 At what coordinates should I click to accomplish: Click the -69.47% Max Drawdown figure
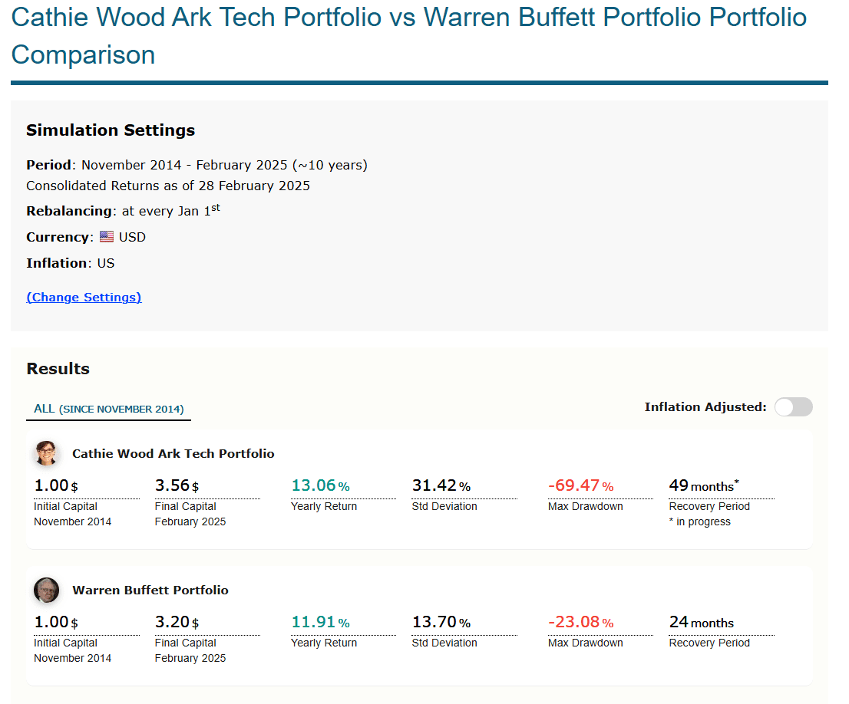581,485
